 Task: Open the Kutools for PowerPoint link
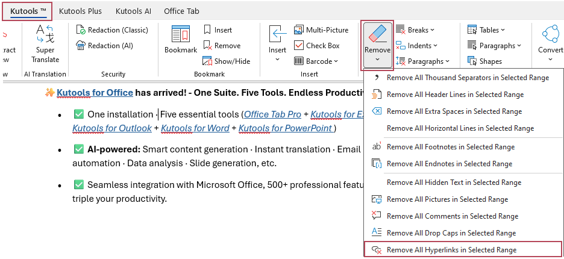coord(286,128)
